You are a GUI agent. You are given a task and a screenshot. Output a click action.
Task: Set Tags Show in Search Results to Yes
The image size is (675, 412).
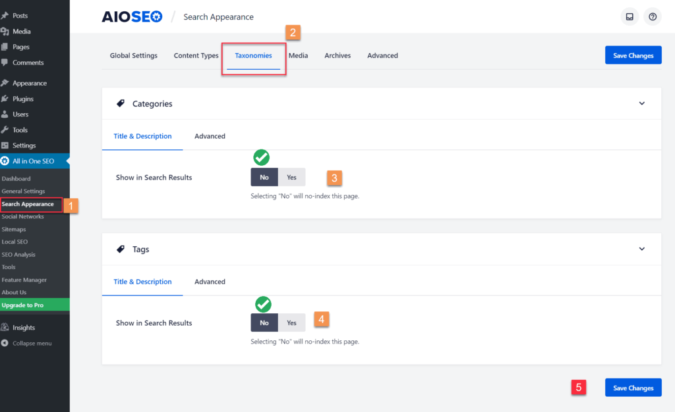pyautogui.click(x=291, y=322)
